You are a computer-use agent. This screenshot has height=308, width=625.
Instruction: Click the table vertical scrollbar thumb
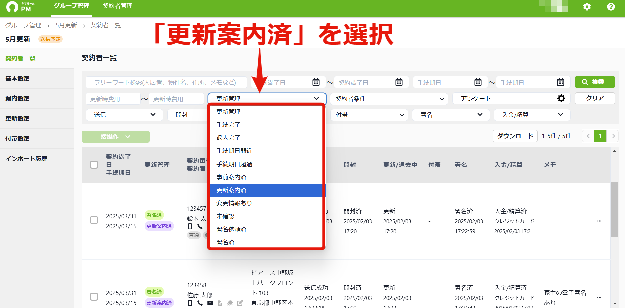(615, 209)
